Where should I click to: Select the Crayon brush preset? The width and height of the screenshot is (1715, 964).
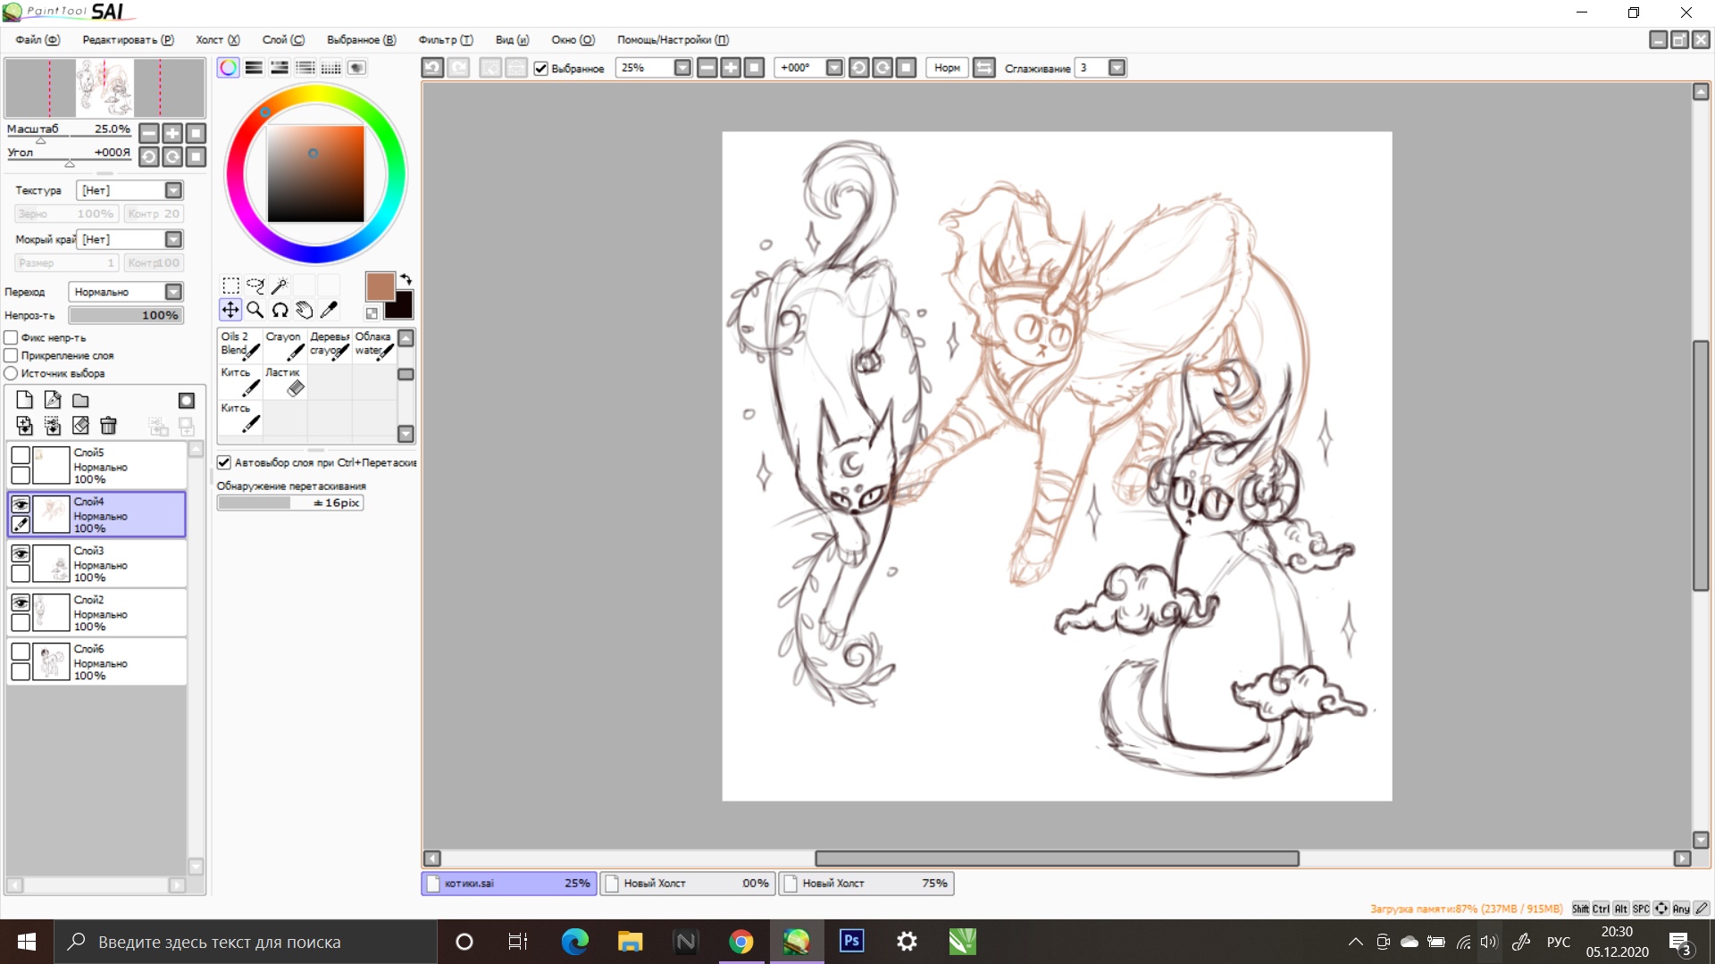[285, 345]
